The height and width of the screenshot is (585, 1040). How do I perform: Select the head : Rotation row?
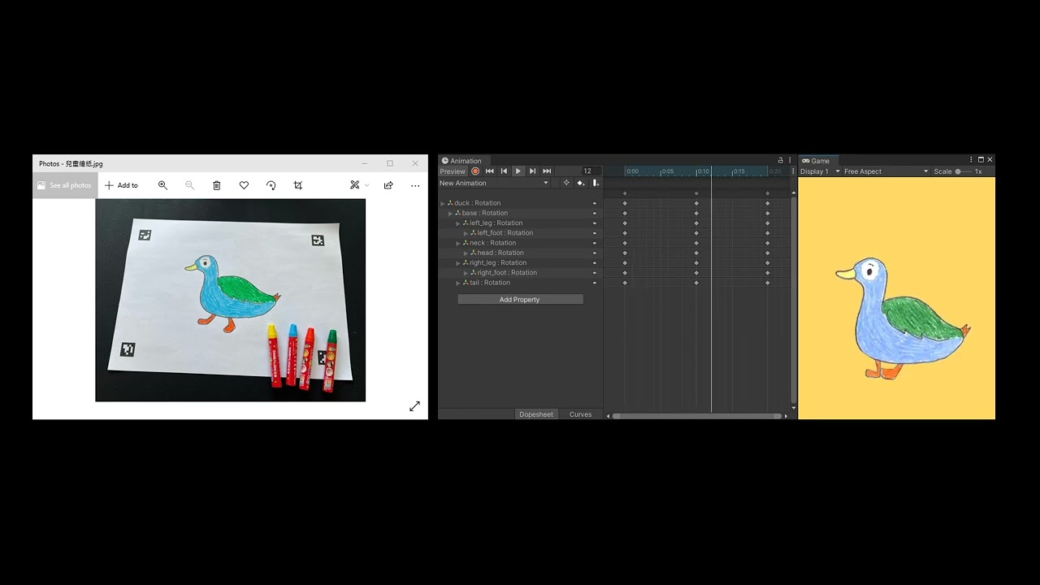[520, 253]
